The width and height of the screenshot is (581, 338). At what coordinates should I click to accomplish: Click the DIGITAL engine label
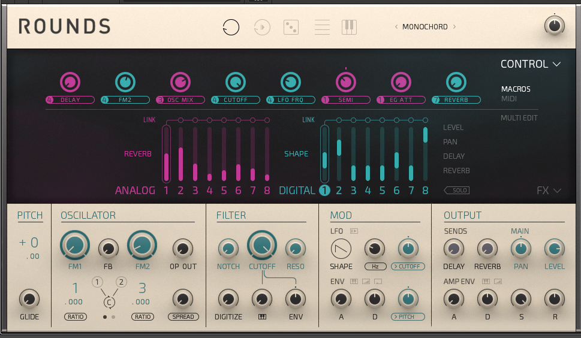coord(297,191)
